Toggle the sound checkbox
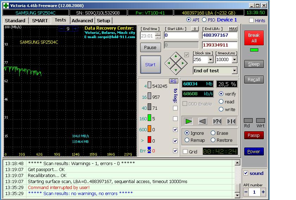The width and height of the screenshot is (296, 200). coord(246,173)
